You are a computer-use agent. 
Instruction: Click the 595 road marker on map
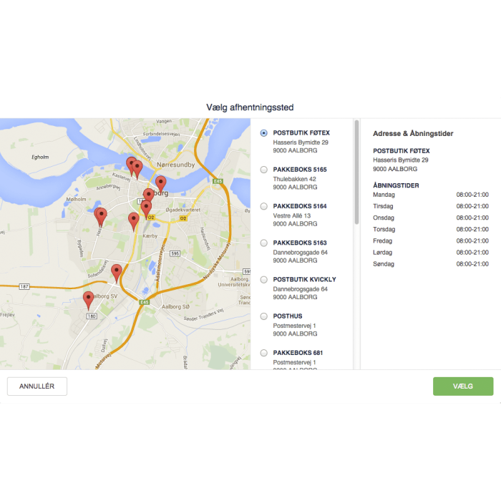(x=175, y=253)
